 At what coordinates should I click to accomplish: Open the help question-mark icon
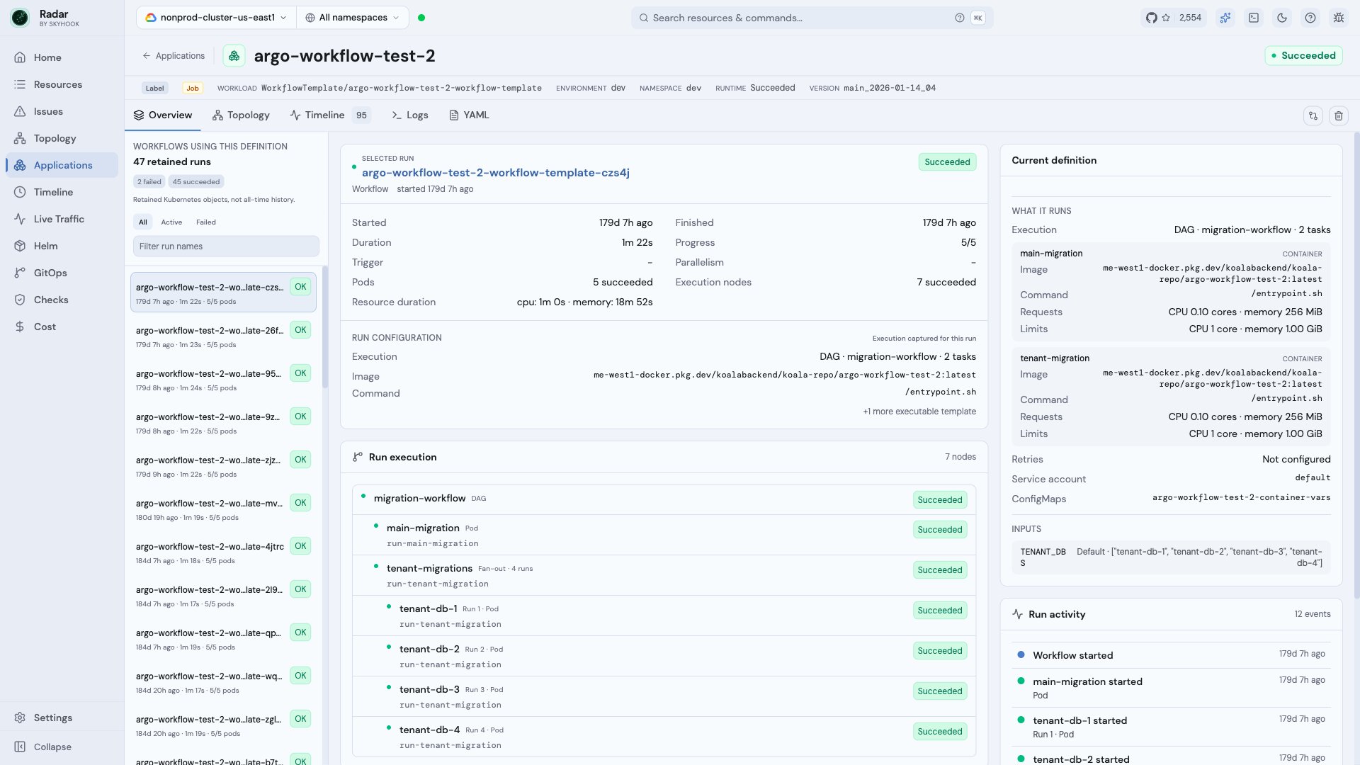[x=1310, y=18]
